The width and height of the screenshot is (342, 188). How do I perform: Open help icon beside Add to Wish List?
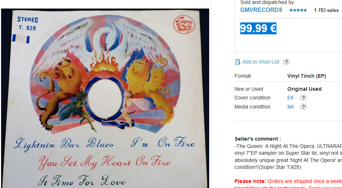click(286, 62)
